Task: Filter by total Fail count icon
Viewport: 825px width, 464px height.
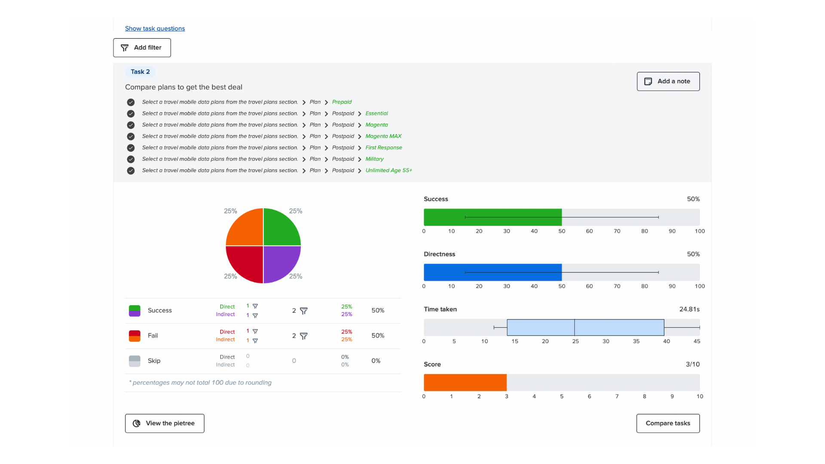Action: click(x=304, y=336)
